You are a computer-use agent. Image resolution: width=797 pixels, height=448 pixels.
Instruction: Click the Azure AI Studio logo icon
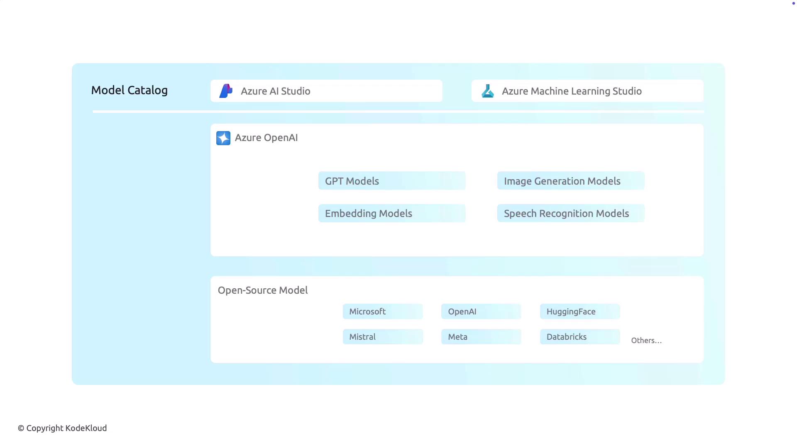pyautogui.click(x=226, y=91)
